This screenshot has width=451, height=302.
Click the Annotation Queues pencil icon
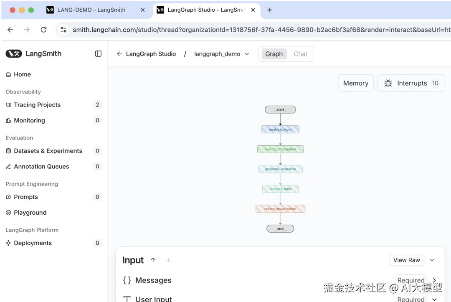coord(8,167)
